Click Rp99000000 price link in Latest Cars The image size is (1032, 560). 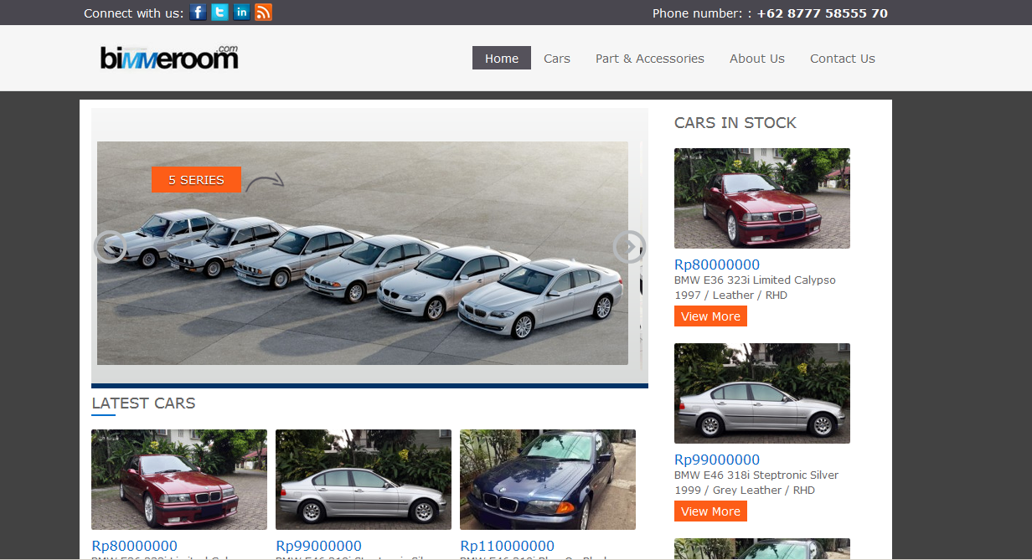click(318, 547)
